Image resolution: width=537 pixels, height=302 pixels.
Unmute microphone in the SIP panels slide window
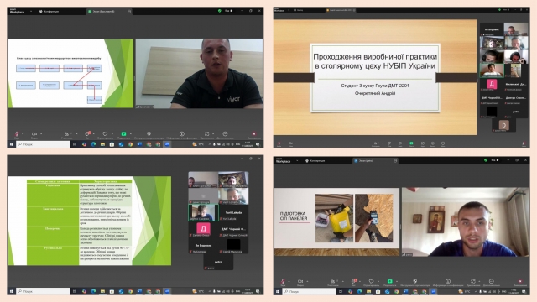(283, 282)
